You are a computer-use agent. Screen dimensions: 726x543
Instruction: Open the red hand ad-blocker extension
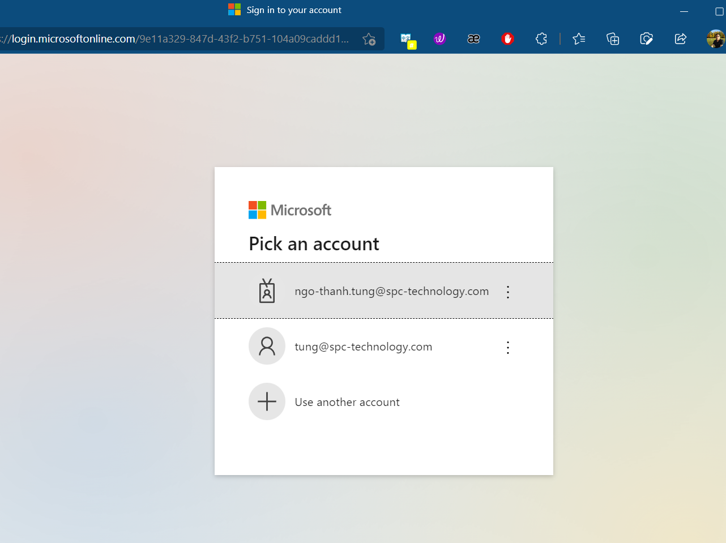(x=507, y=39)
